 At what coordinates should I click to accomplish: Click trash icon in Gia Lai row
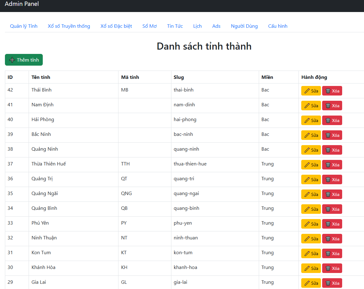(328, 283)
